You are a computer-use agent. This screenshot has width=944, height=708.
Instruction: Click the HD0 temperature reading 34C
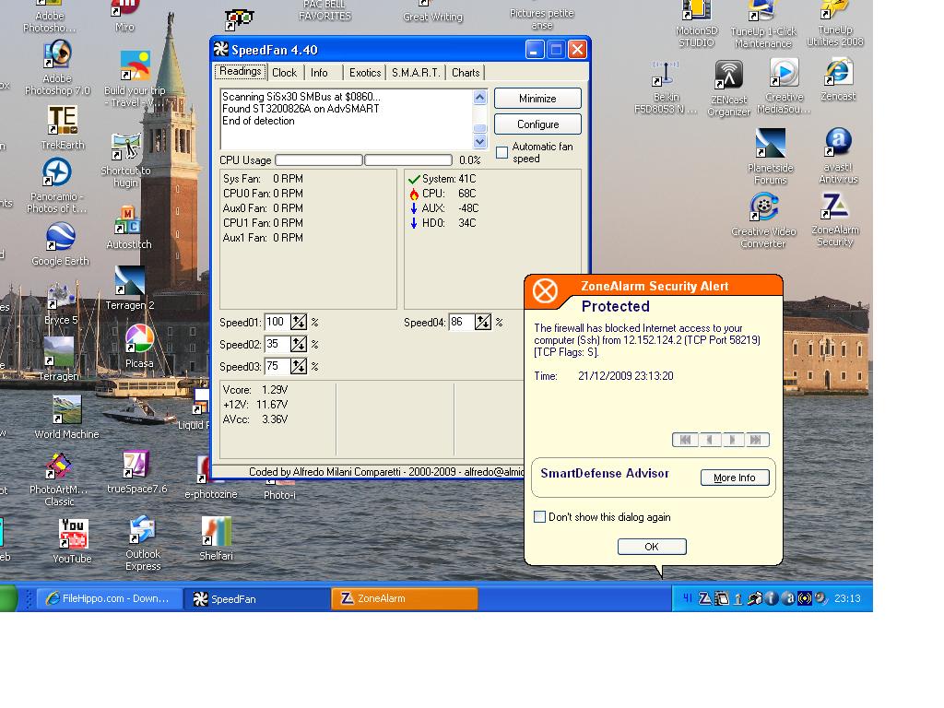[467, 223]
